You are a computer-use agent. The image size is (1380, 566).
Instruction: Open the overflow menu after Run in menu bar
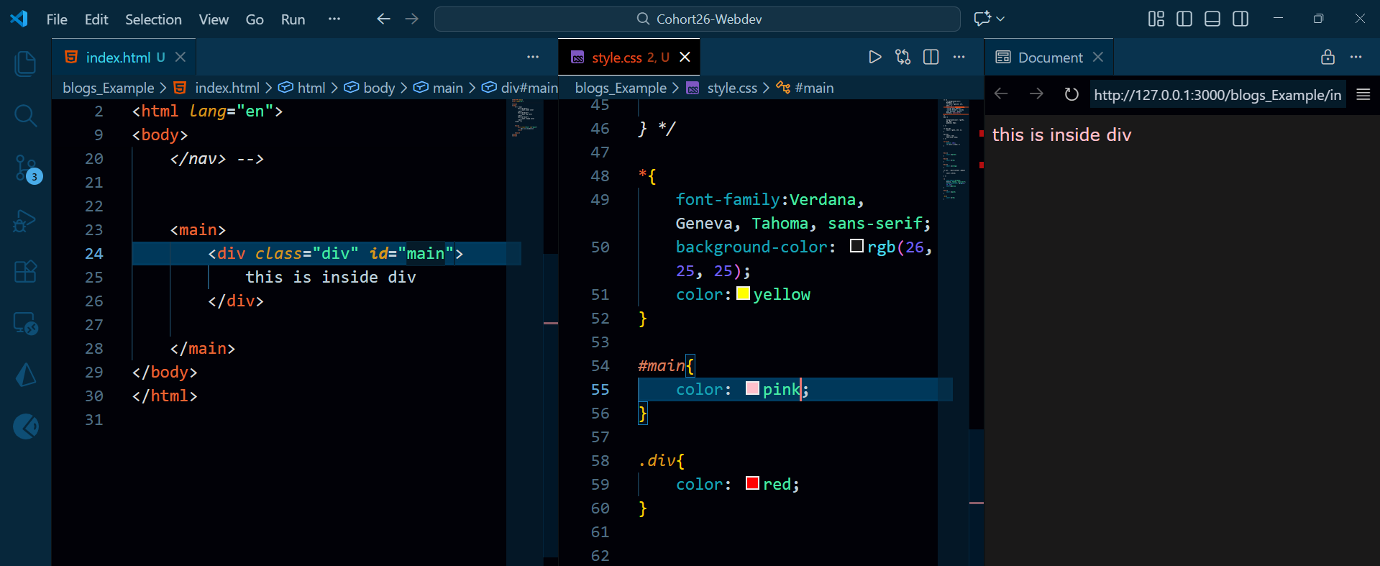click(334, 19)
